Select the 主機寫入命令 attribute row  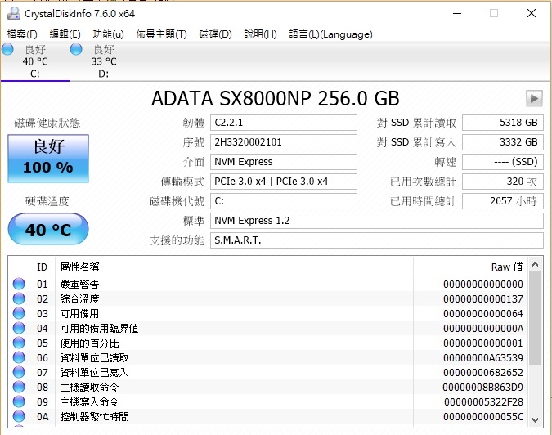267,401
